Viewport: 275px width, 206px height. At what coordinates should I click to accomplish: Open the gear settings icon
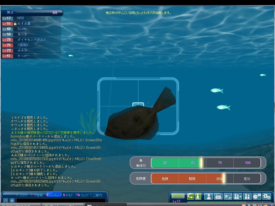point(266,196)
